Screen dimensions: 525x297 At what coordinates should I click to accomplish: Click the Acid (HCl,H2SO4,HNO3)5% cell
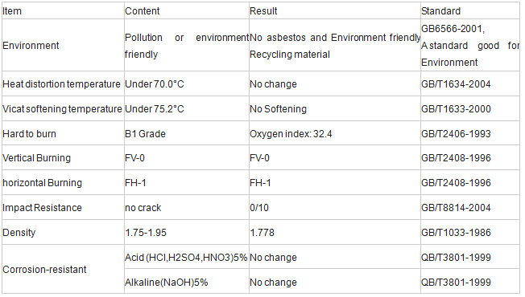pos(186,258)
